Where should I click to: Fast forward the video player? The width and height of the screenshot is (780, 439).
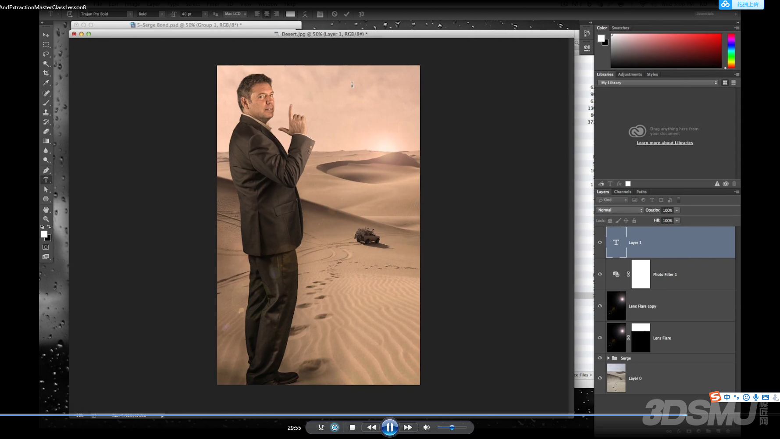tap(408, 427)
